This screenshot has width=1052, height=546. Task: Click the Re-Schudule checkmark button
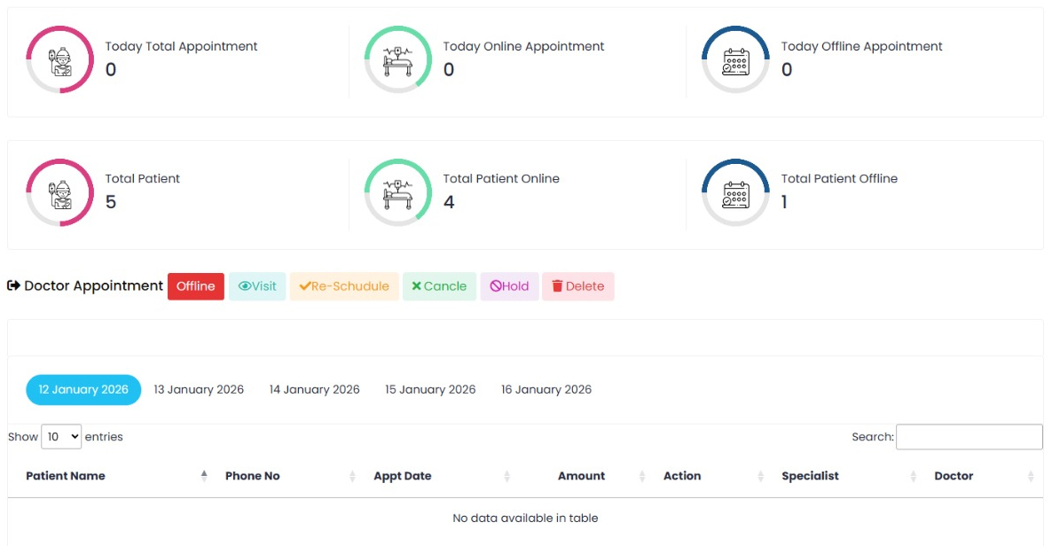344,286
